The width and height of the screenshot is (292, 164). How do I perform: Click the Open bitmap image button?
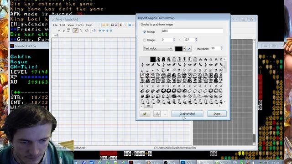coord(145,114)
